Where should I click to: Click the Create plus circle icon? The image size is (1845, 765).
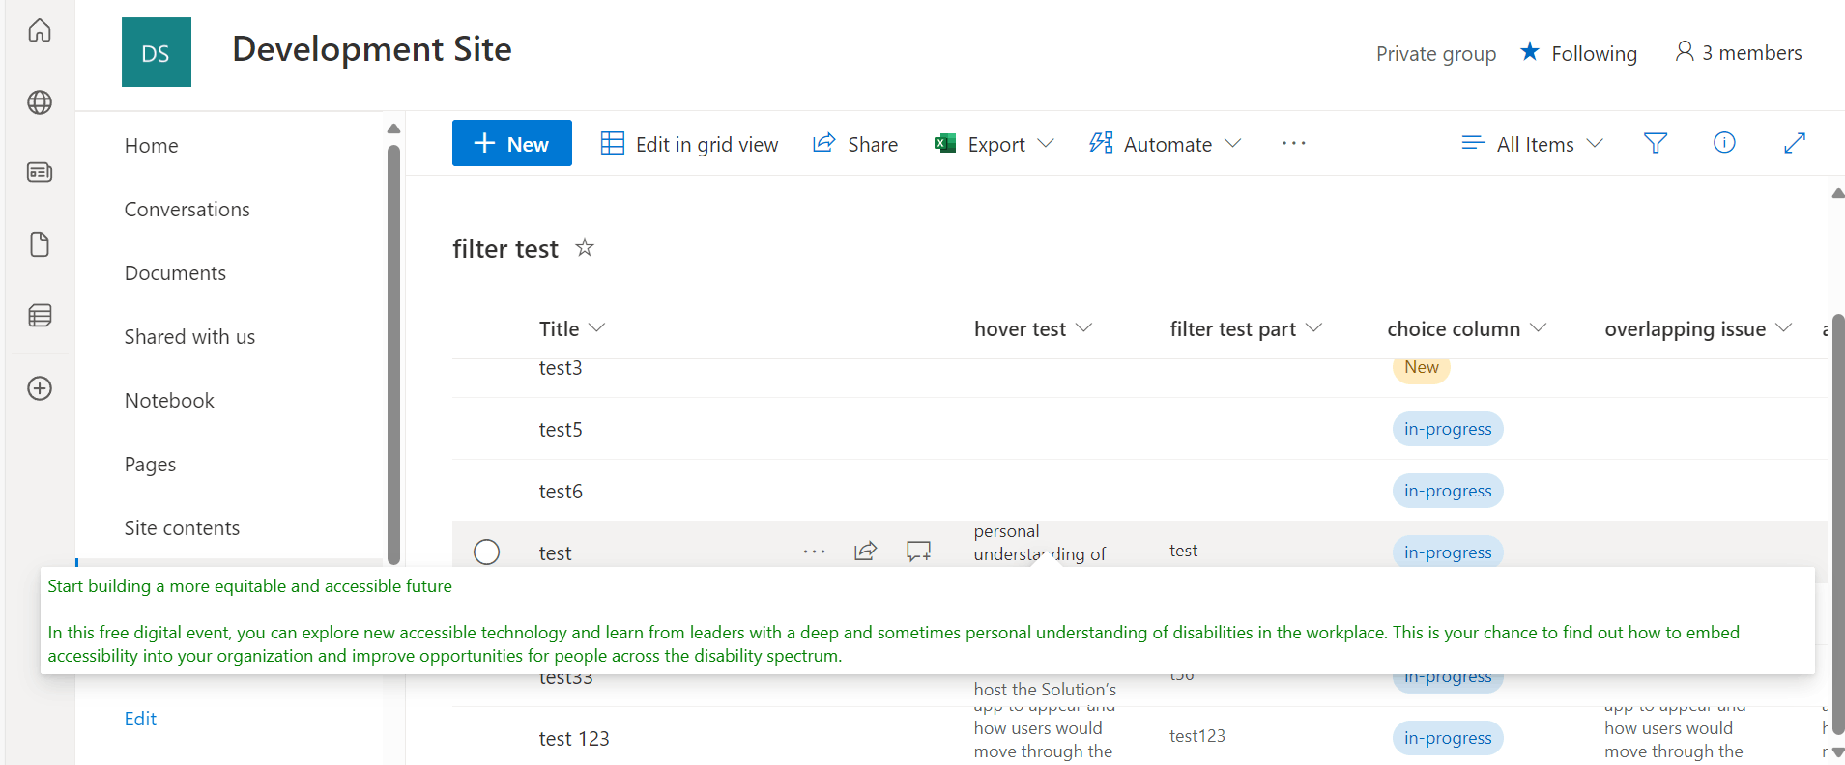point(40,388)
